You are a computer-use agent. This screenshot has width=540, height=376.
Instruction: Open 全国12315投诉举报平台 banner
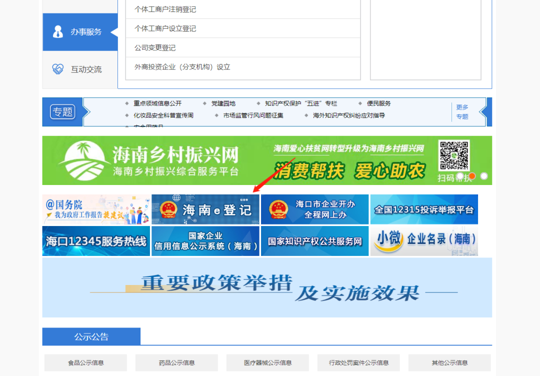point(424,209)
